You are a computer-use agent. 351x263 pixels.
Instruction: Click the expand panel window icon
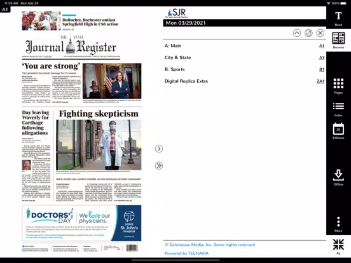pos(308,33)
